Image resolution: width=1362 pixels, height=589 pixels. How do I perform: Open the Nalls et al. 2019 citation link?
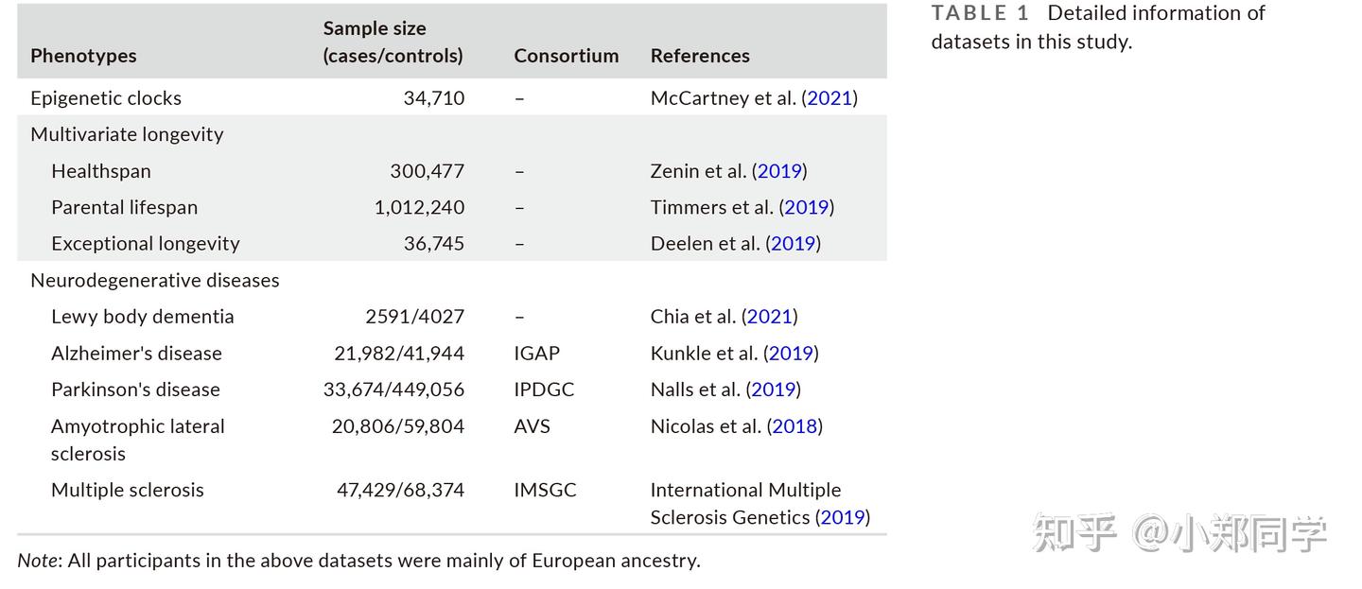pos(773,390)
